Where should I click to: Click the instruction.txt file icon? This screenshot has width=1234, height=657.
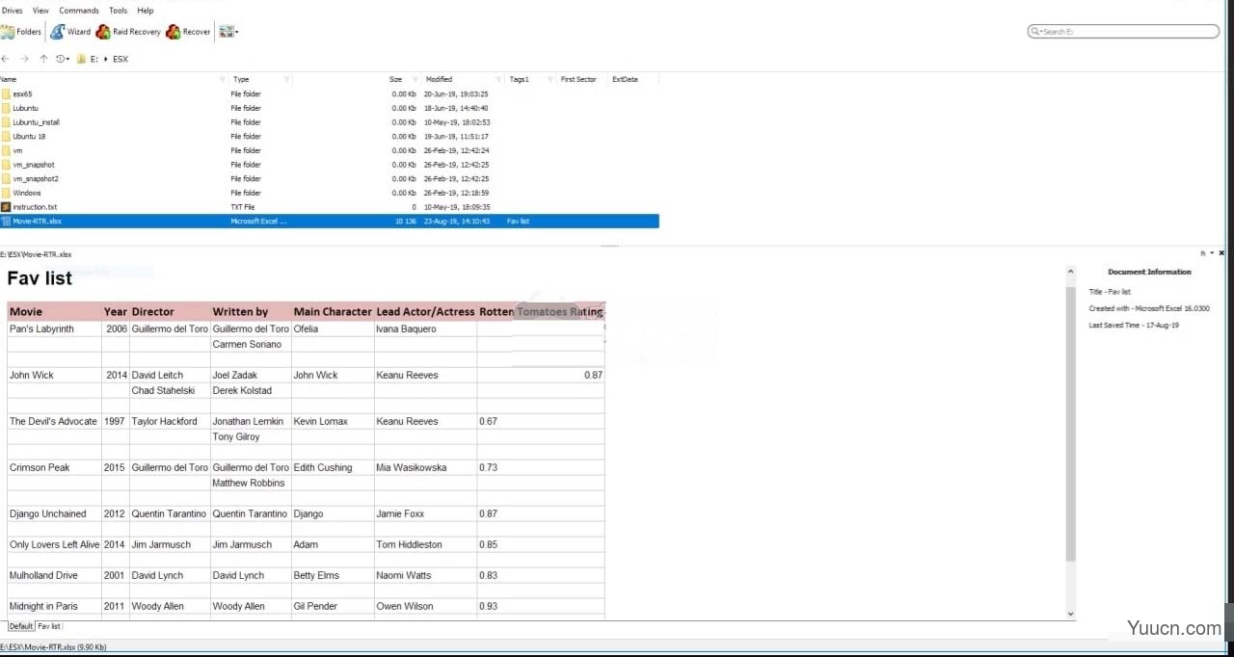pyautogui.click(x=6, y=207)
